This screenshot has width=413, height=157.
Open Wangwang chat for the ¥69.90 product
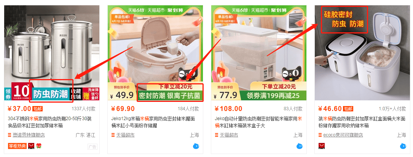tap(196, 146)
